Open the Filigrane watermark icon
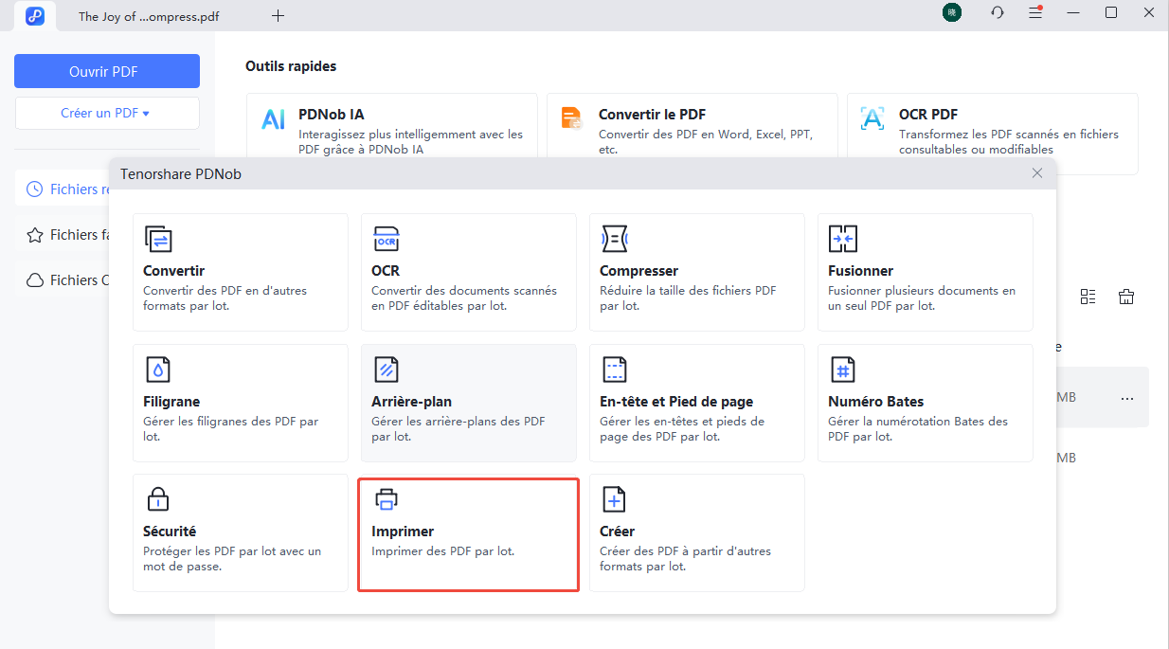 point(157,370)
